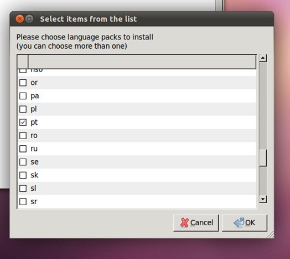Click the scrollbar up arrow
The width and height of the screenshot is (290, 259).
click(263, 58)
